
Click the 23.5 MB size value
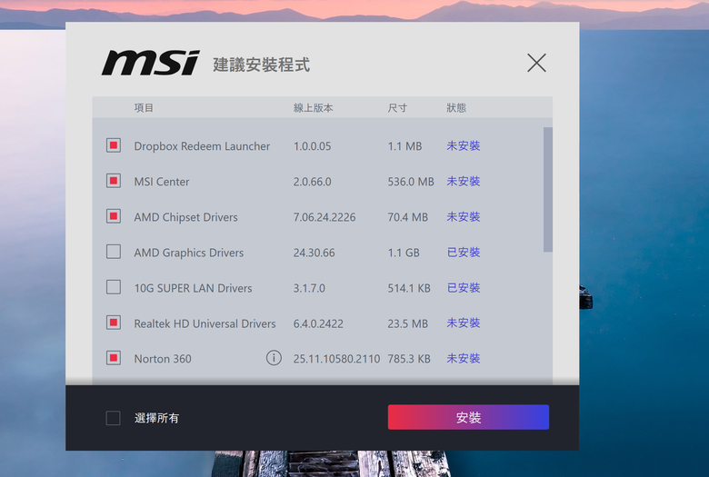(x=407, y=323)
